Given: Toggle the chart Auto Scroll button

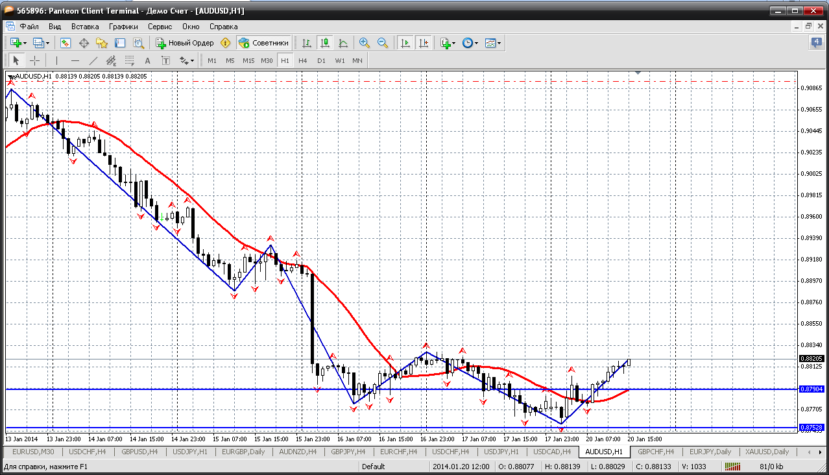Looking at the screenshot, I should 405,43.
